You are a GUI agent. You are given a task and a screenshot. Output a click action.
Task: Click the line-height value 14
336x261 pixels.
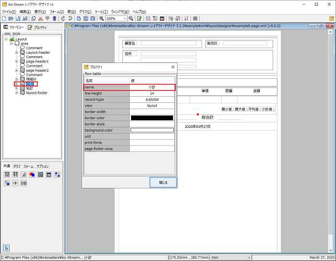pos(152,93)
